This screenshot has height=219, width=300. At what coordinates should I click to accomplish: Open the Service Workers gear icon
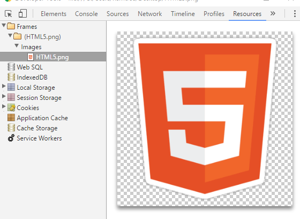pos(11,138)
